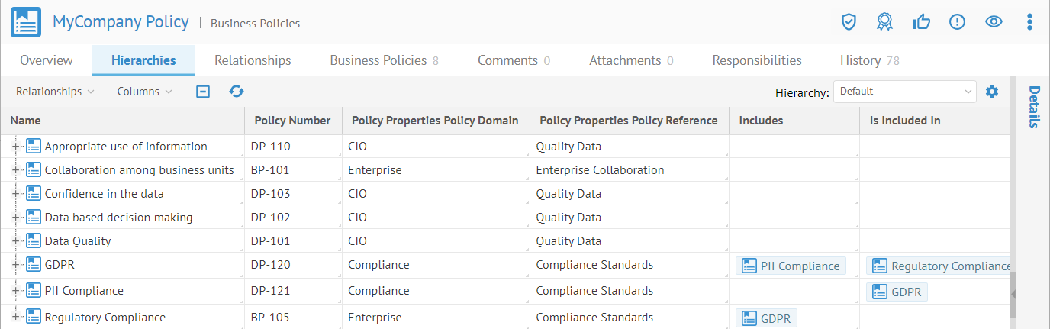This screenshot has height=329, width=1050.
Task: Toggle the eye watch icon
Action: 993,22
